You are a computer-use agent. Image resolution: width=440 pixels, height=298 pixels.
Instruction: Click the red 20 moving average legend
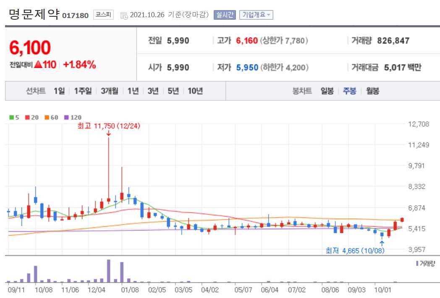coord(32,117)
